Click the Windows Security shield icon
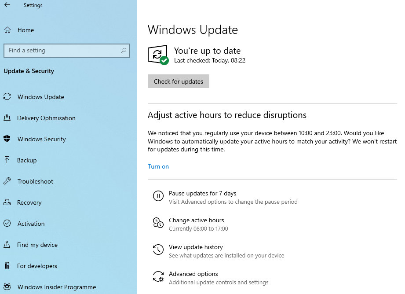 [7, 139]
